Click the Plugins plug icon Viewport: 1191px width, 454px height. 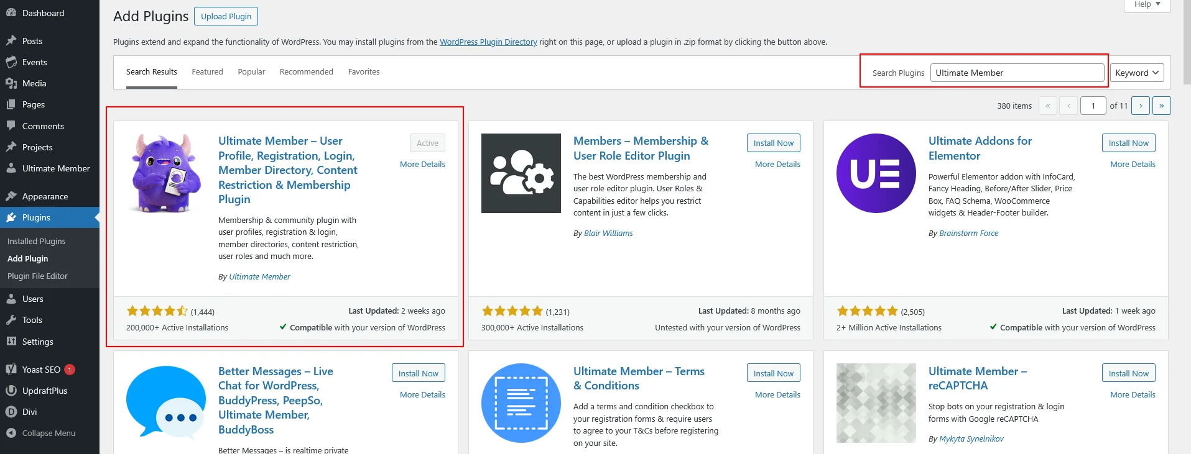[11, 217]
